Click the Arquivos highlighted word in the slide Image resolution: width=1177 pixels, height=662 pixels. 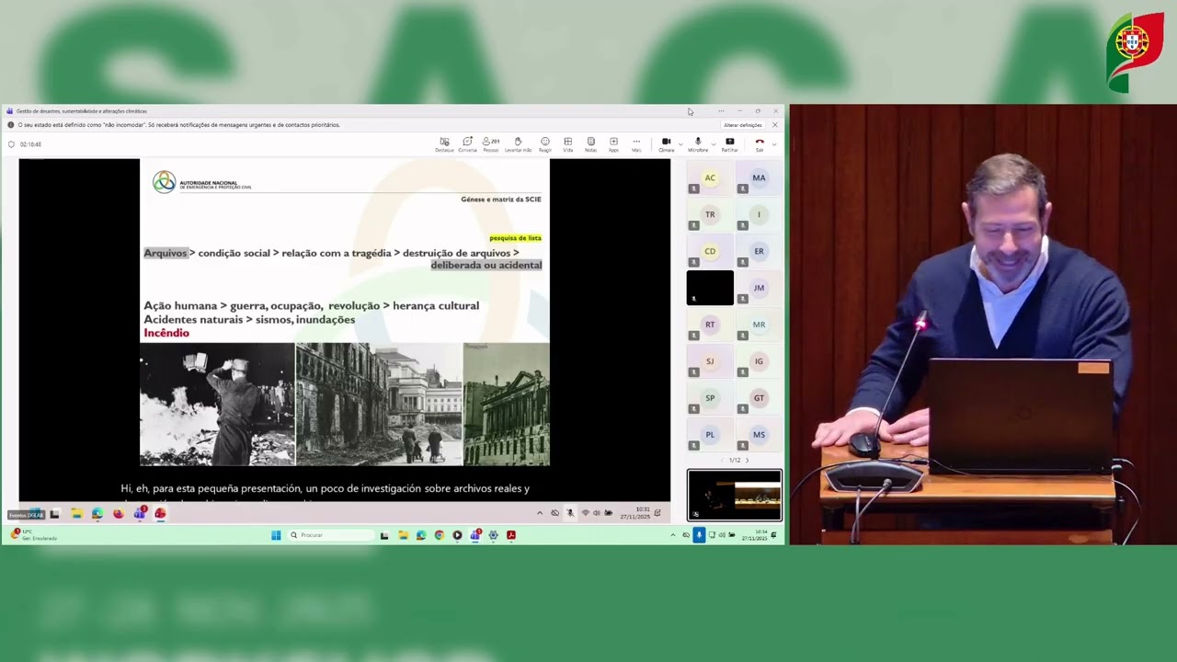pos(166,253)
